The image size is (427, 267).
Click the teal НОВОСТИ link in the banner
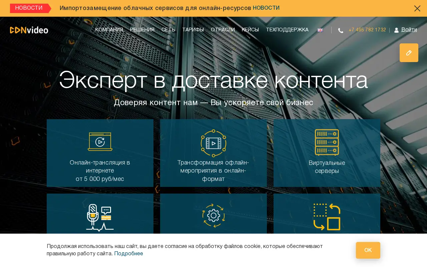point(266,8)
